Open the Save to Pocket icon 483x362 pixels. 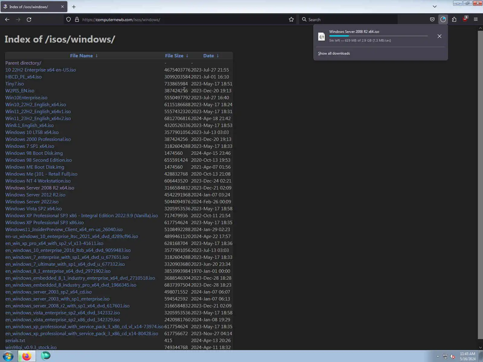[x=432, y=20]
